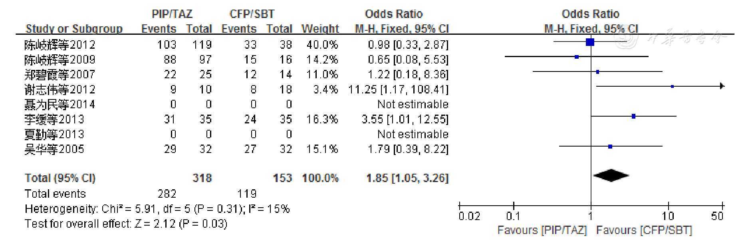Click the right arrowhead on 谢志伟等2012 interval
Viewport: 750px width, 244px height.
pos(722,86)
